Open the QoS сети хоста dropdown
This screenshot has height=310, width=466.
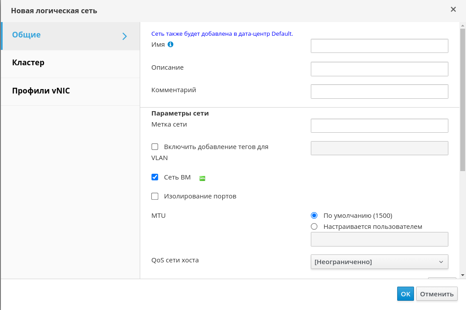[x=379, y=262]
